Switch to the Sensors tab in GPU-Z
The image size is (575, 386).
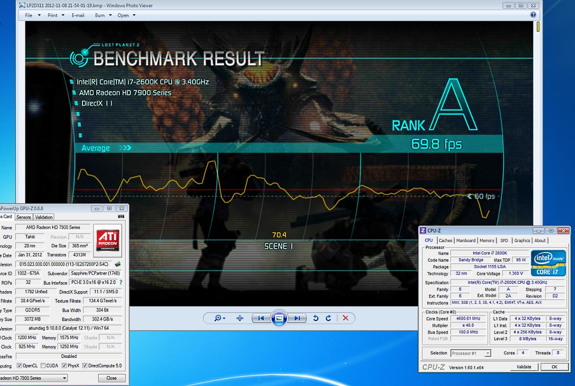click(x=24, y=217)
